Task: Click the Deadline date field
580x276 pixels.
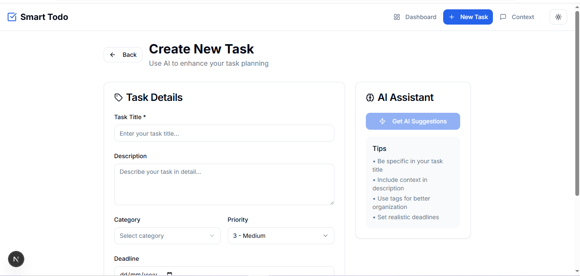Action: [x=224, y=271]
